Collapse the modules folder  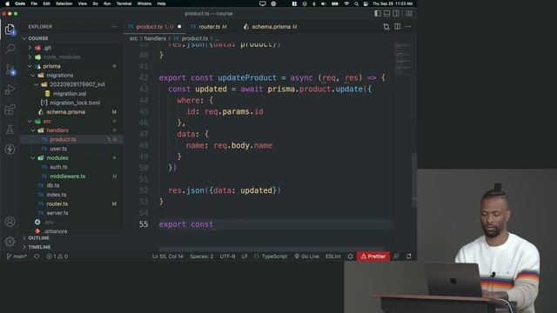(57, 157)
